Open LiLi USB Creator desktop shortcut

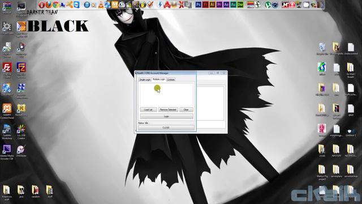[21, 132]
